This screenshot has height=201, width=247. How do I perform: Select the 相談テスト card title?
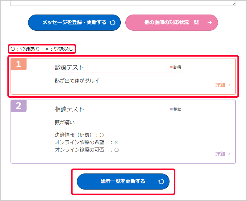[69, 109]
